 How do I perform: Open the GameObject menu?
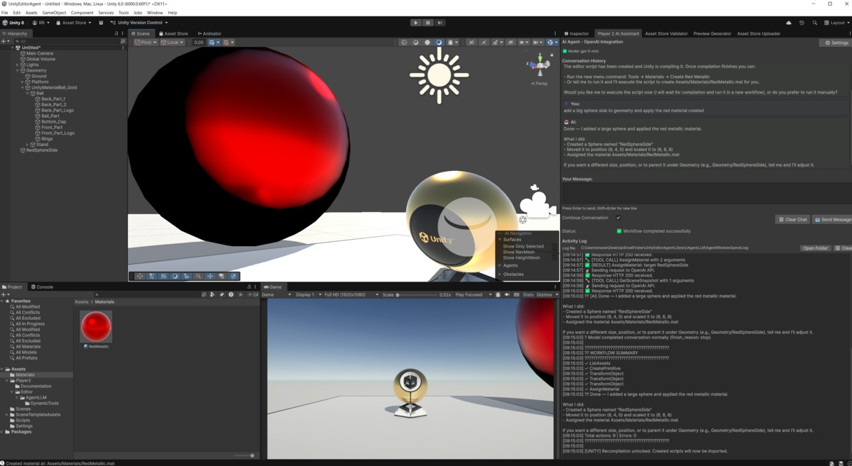(x=54, y=13)
